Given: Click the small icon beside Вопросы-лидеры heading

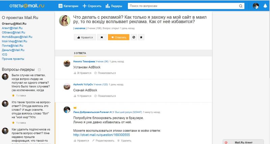Looking at the screenshot, I should 39,70.
